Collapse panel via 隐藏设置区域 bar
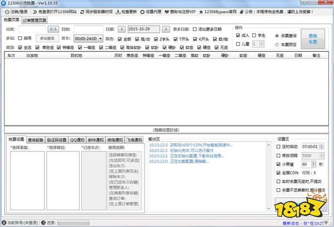Screen dimensions: 334x227 (x=166, y=129)
